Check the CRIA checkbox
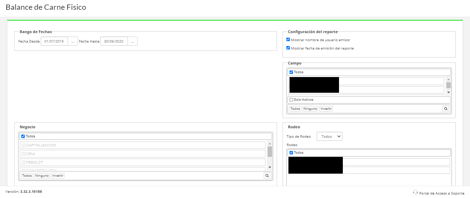Image resolution: width=470 pixels, height=198 pixels. (x=24, y=154)
